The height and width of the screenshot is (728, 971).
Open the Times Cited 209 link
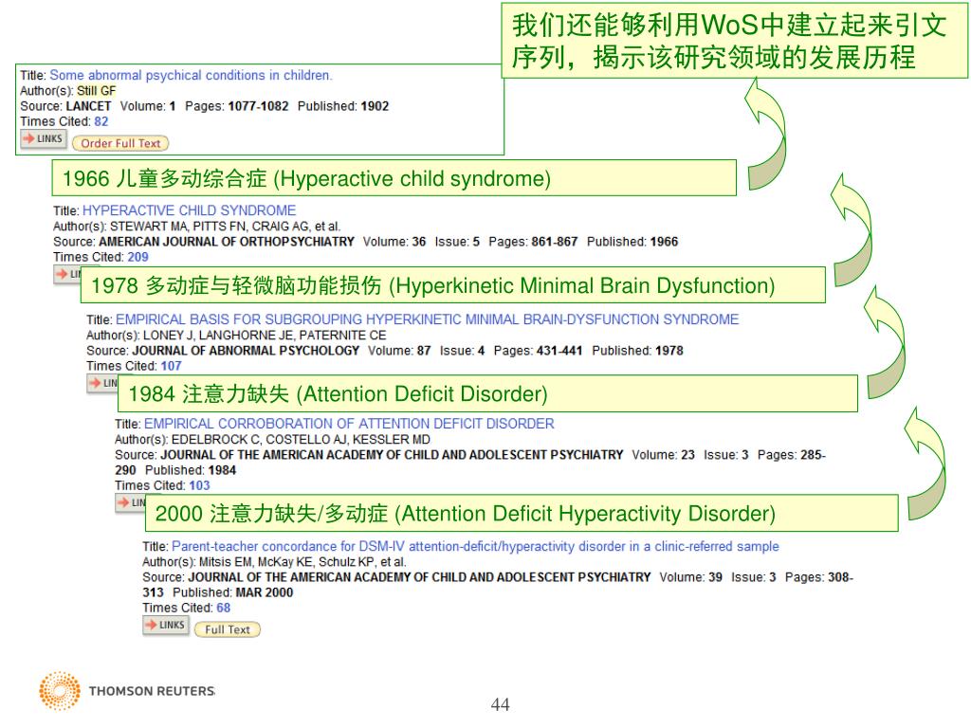137,257
